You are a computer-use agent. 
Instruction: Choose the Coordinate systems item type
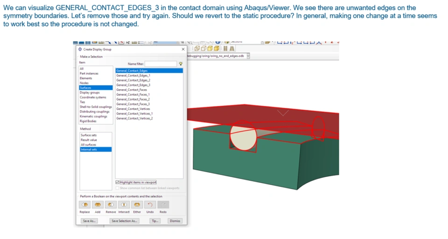click(x=96, y=97)
